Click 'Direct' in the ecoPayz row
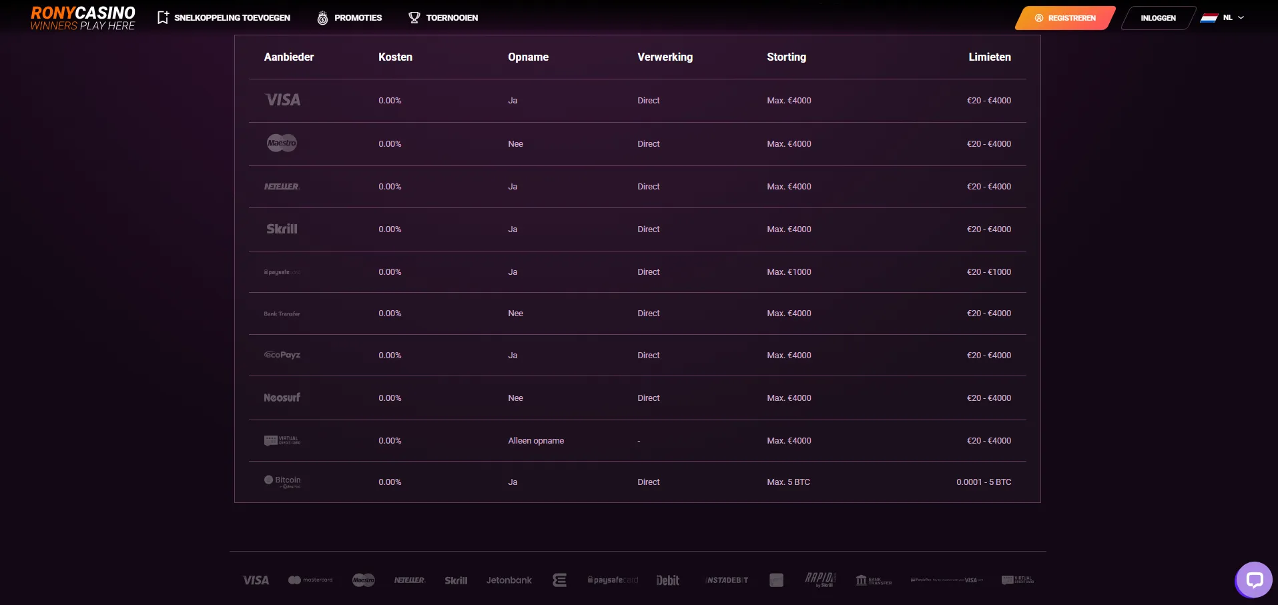The image size is (1278, 605). tap(648, 356)
